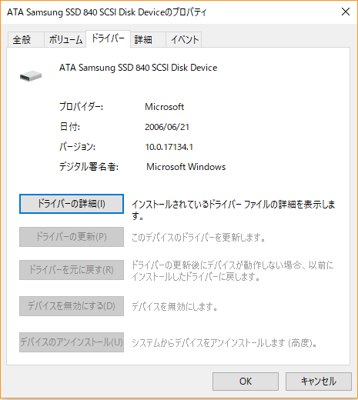Confirm with the OK button
Screen dimensions: 358x400
click(x=246, y=382)
